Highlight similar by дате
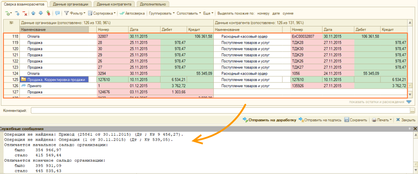This screenshot has width=418, height=174. (276, 13)
